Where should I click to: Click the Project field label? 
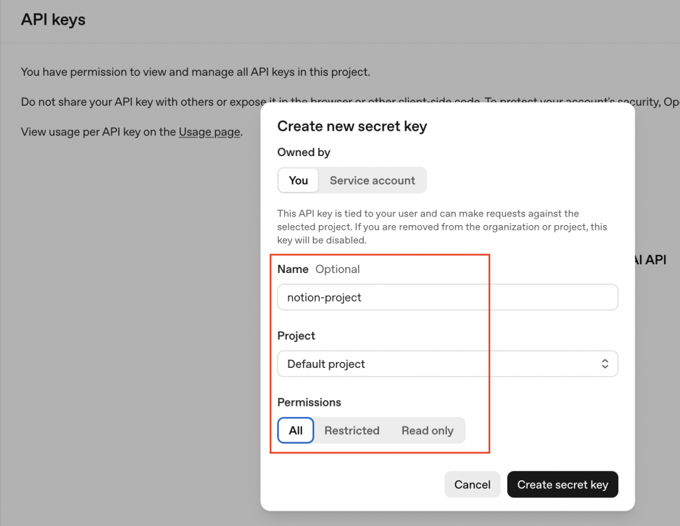(296, 335)
